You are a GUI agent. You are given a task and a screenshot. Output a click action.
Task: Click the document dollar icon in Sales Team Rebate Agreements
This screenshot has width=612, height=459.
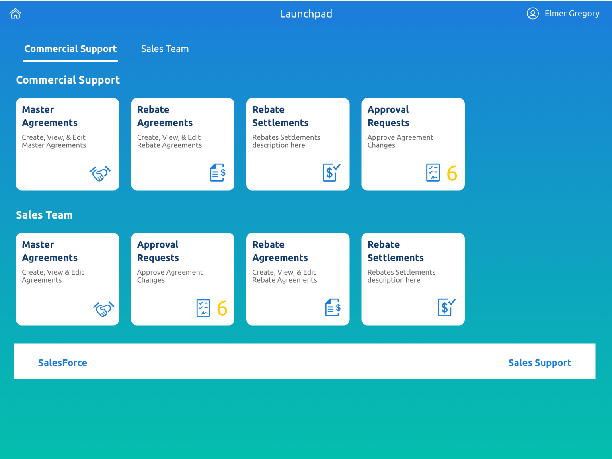[333, 308]
